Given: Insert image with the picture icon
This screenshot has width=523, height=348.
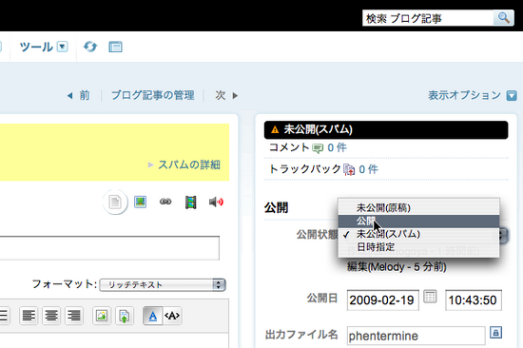Looking at the screenshot, I should [x=140, y=202].
